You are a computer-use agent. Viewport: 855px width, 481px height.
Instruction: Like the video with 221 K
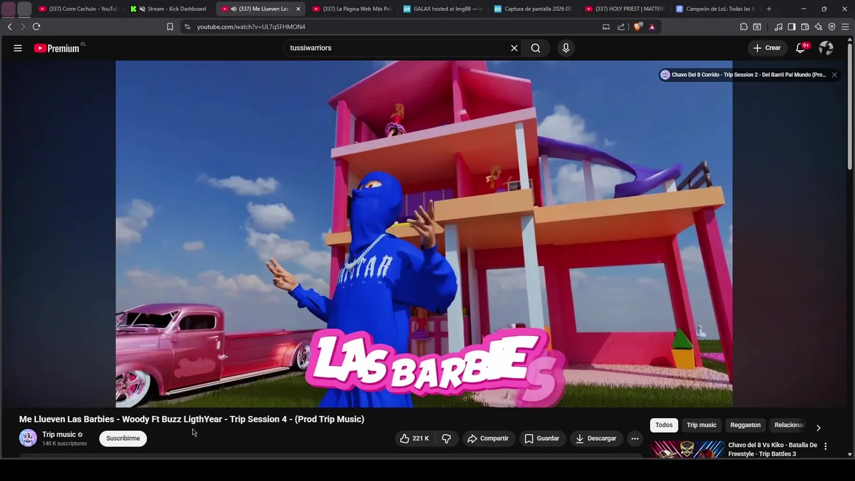tap(414, 438)
